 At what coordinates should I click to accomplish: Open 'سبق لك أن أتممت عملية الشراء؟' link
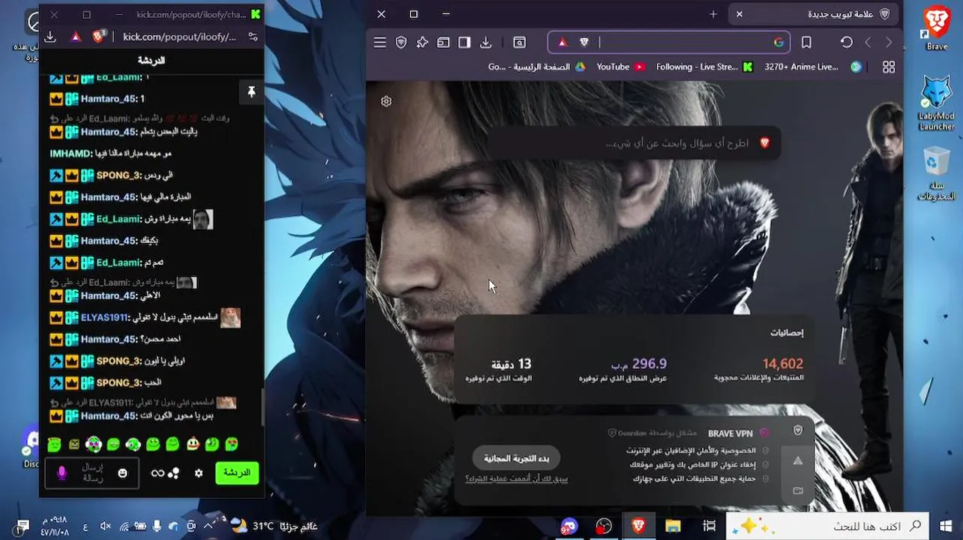[517, 478]
